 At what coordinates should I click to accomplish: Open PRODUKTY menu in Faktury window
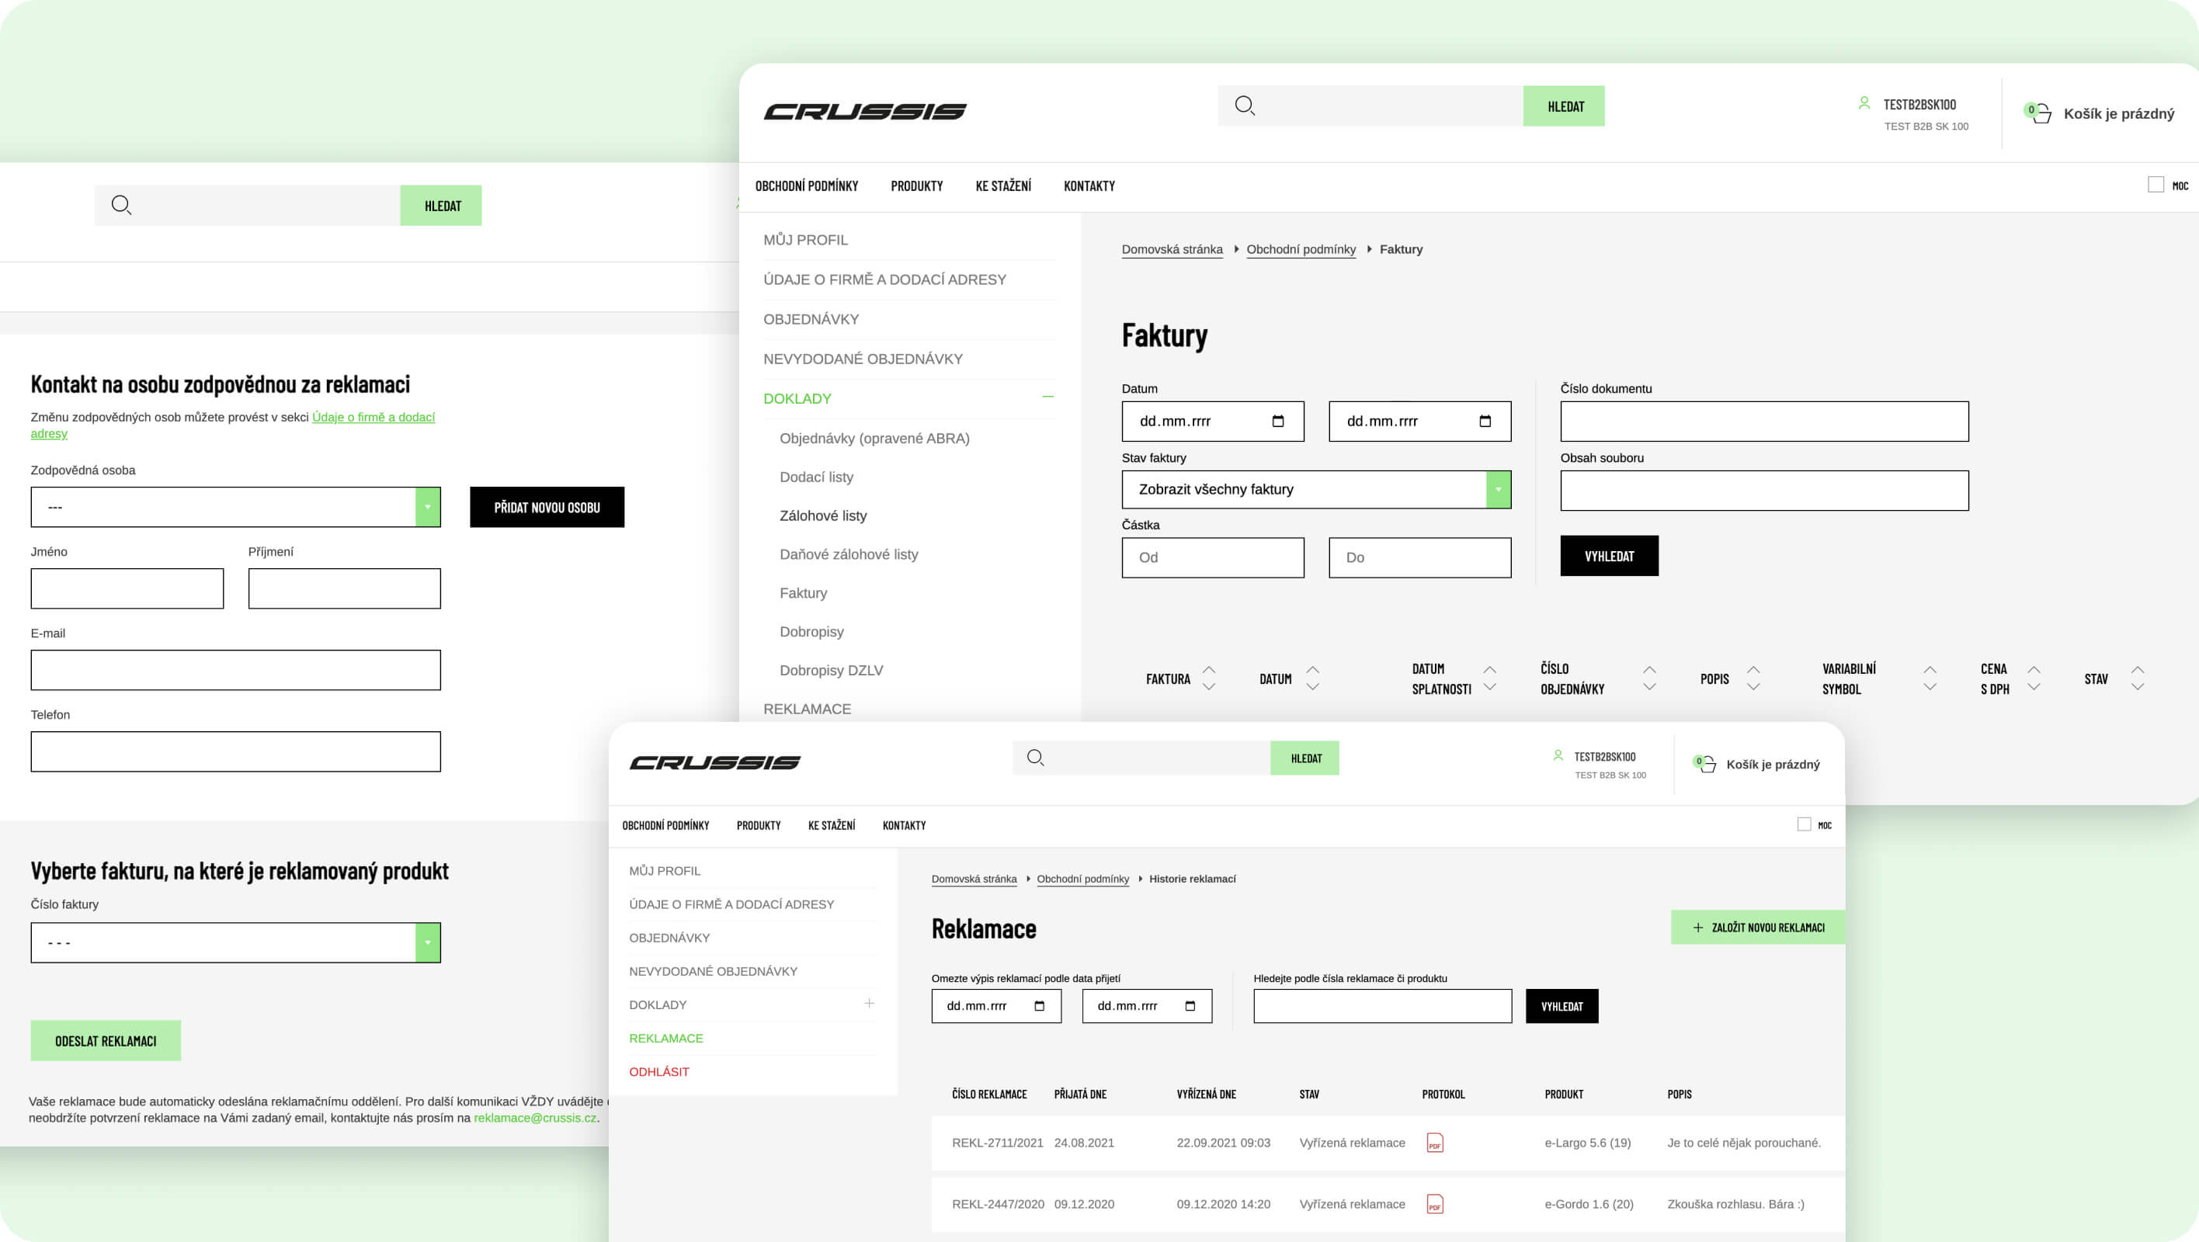point(916,186)
